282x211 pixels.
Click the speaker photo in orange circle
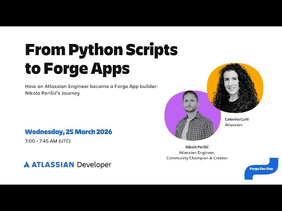click(x=235, y=88)
